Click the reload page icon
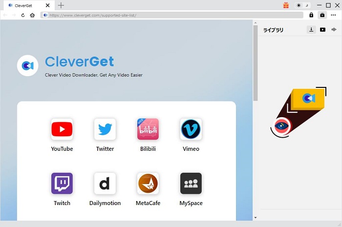The image size is (342, 227). click(23, 15)
